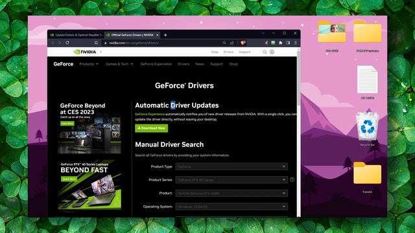This screenshot has width=415, height=233.
Task: Click the Automatic Driver Updates heading
Action: [x=177, y=105]
